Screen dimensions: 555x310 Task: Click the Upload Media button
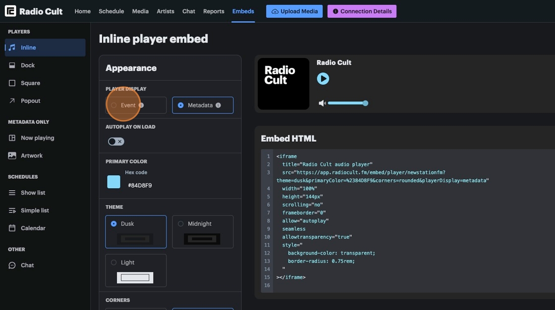[x=294, y=11]
